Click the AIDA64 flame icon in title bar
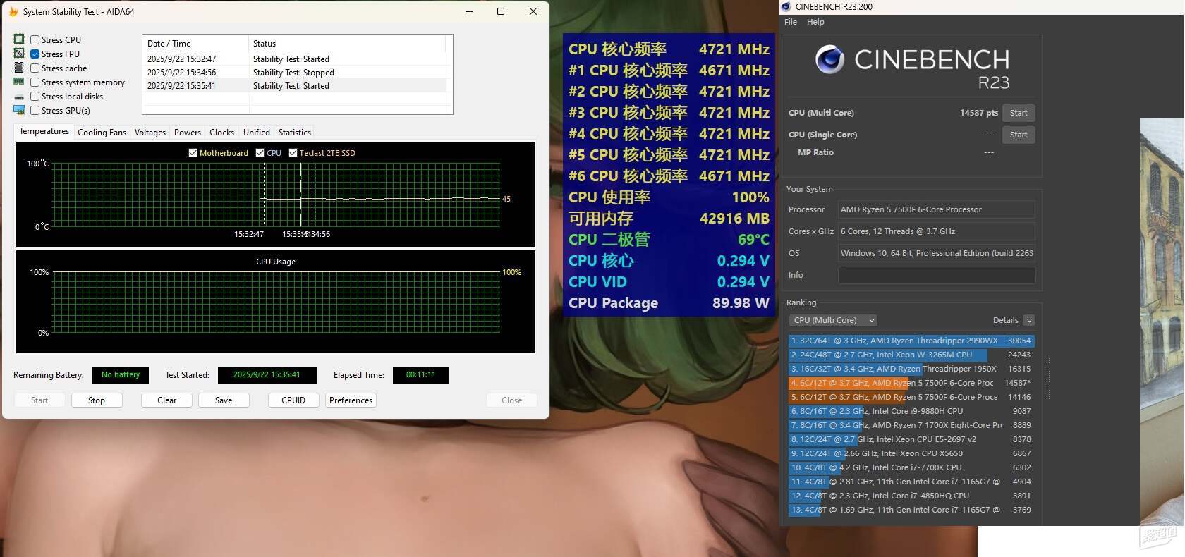Viewport: 1185px width, 557px height. point(13,12)
